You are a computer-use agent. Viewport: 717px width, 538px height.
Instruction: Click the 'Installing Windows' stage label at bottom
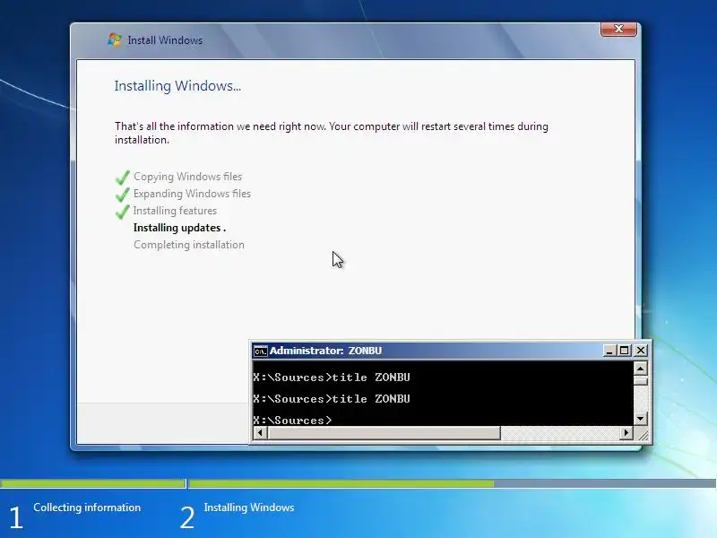(x=249, y=508)
